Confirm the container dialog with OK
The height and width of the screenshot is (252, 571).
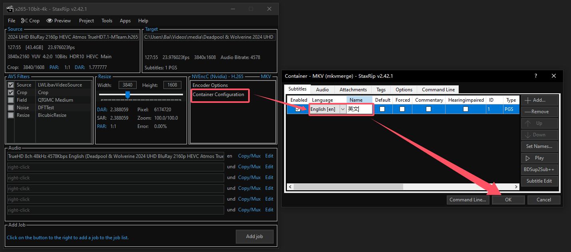tap(508, 200)
